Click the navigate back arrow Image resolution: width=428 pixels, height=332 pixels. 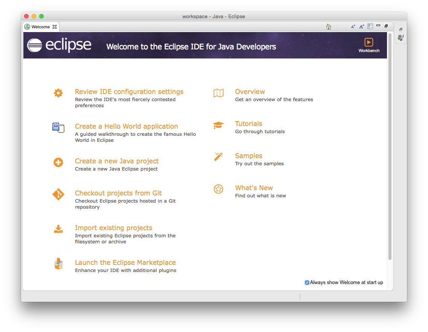click(337, 26)
